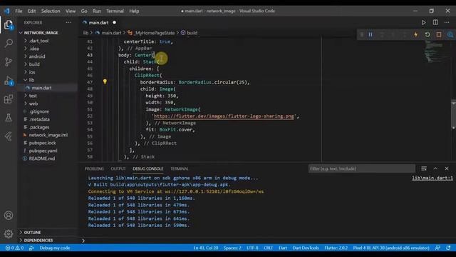
Task: Stop debugging with the square icon
Action: click(439, 35)
